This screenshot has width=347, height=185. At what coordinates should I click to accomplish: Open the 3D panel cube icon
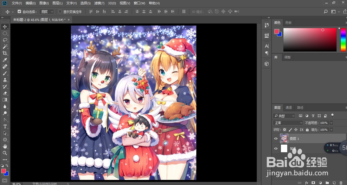point(267,64)
